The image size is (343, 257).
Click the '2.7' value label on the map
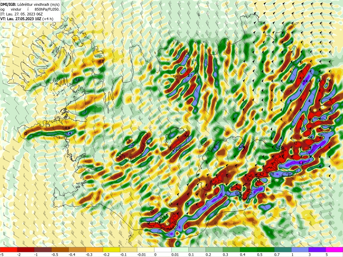[x=190, y=76]
